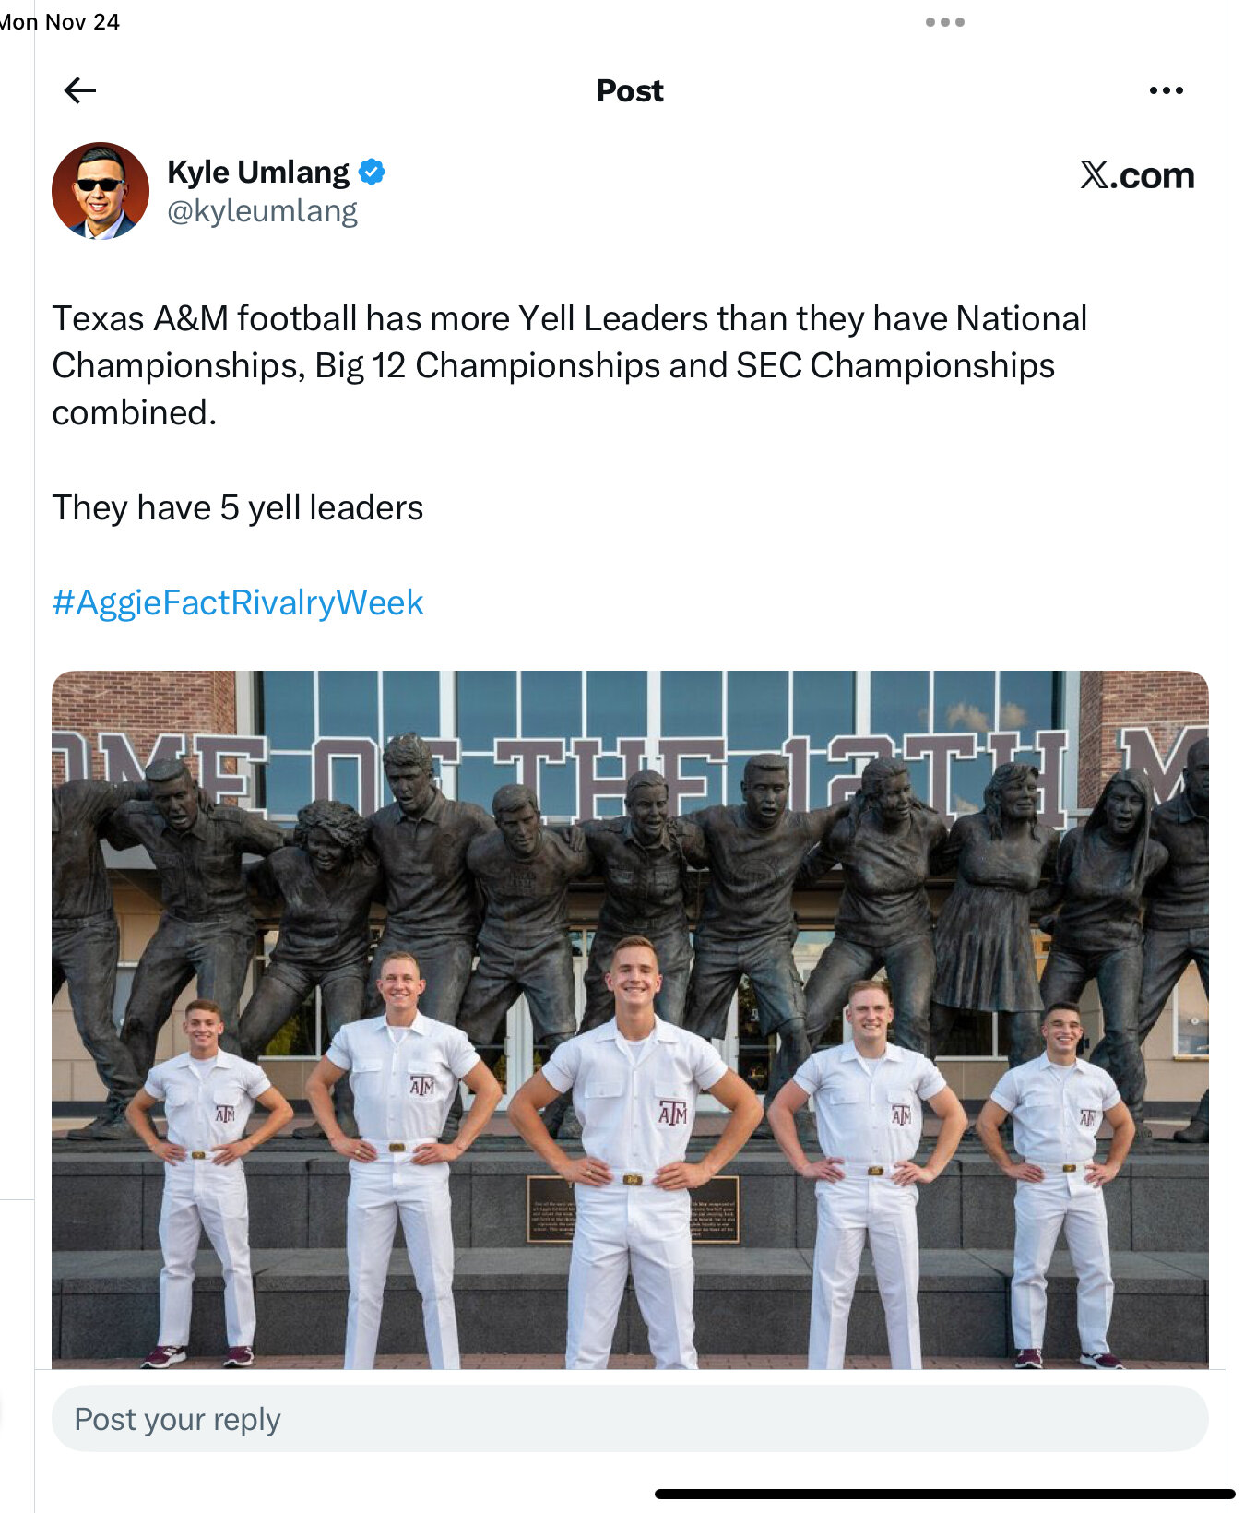Click the 12th Man building sign in photo
Viewport: 1244px width, 1513px height.
(x=630, y=773)
